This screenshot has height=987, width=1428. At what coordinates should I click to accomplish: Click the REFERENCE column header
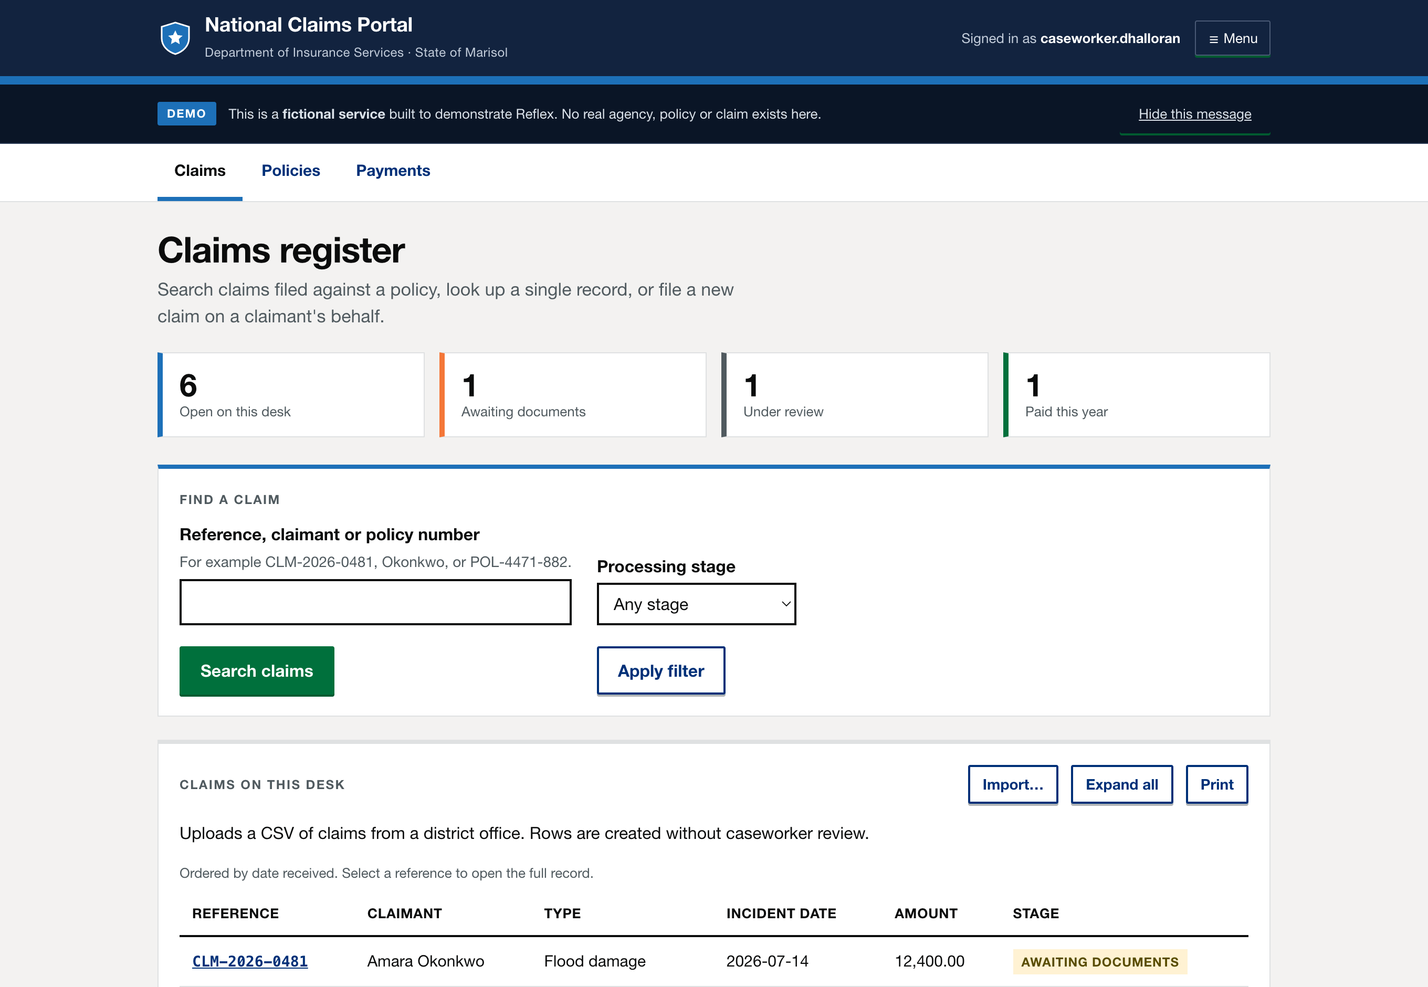(x=235, y=913)
